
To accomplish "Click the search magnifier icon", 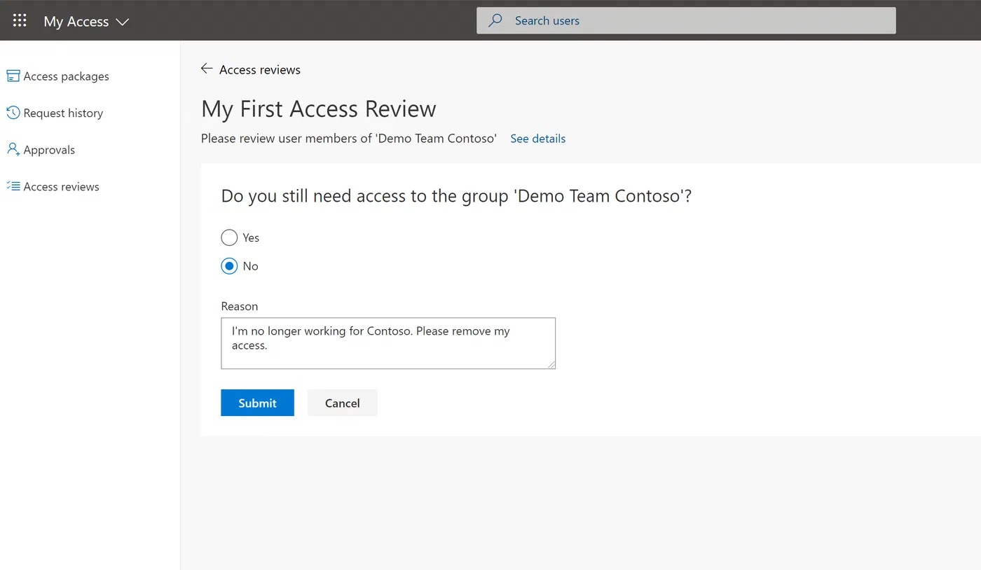I will pos(495,21).
